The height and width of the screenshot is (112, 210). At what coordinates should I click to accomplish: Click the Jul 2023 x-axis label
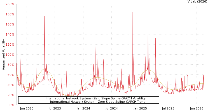55,108
